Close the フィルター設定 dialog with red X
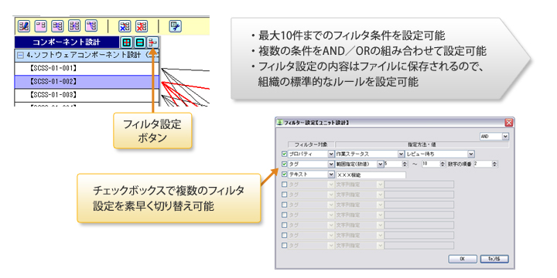Screen dimensions: 557x278 tap(509, 123)
